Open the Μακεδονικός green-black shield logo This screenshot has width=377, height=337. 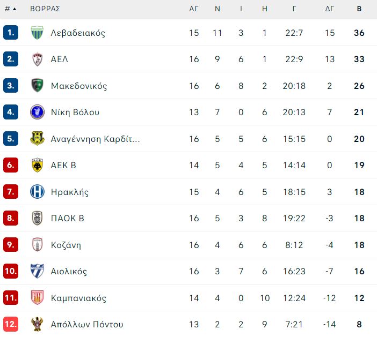[37, 86]
